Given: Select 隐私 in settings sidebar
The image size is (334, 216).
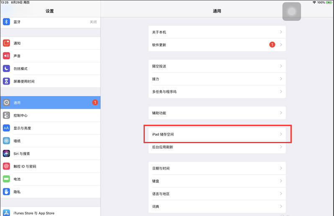Looking at the screenshot, I should [x=51, y=192].
